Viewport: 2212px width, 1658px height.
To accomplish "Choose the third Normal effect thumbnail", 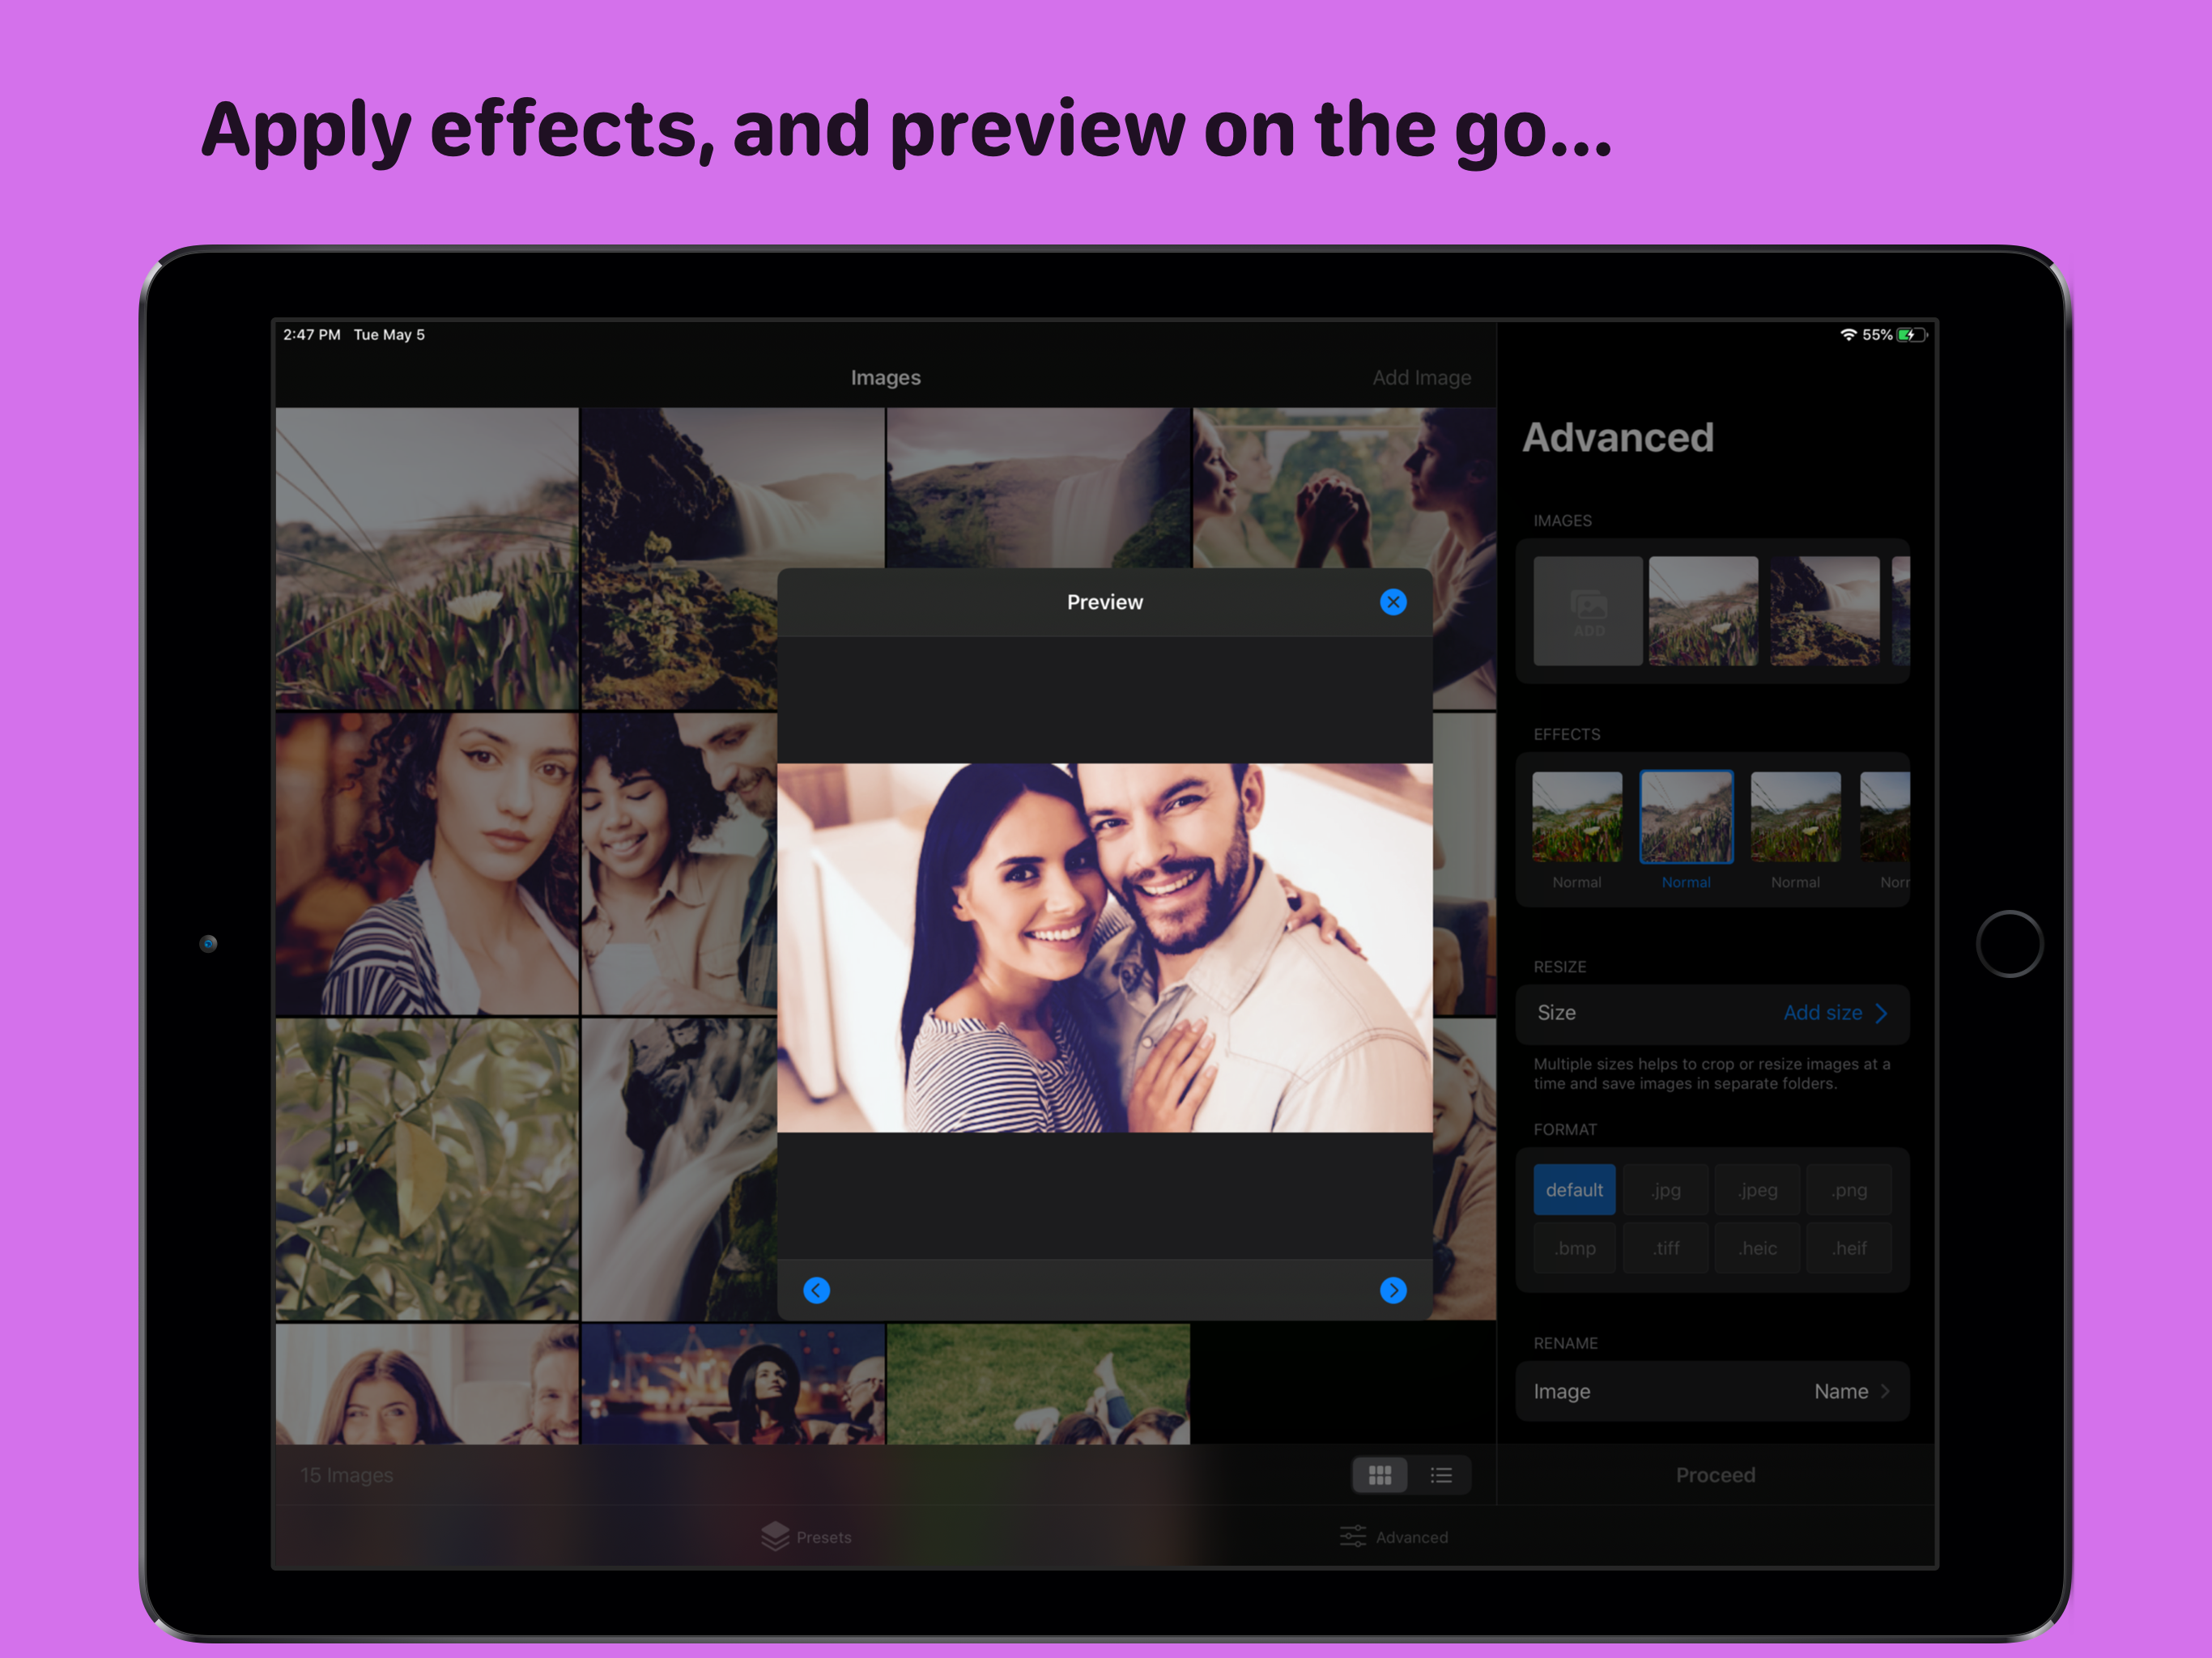I will pos(1795,817).
